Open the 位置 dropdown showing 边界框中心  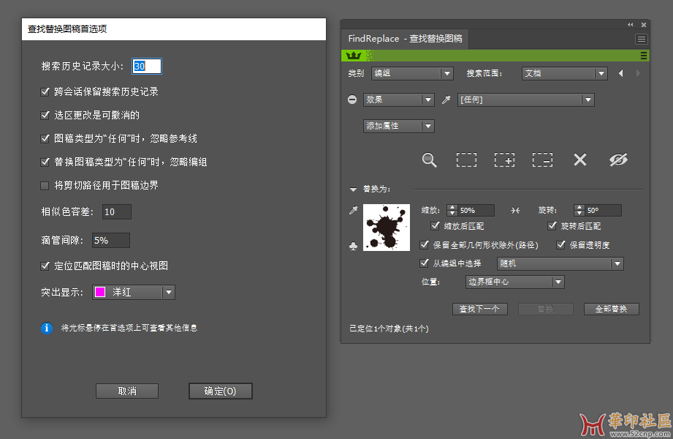(x=514, y=282)
